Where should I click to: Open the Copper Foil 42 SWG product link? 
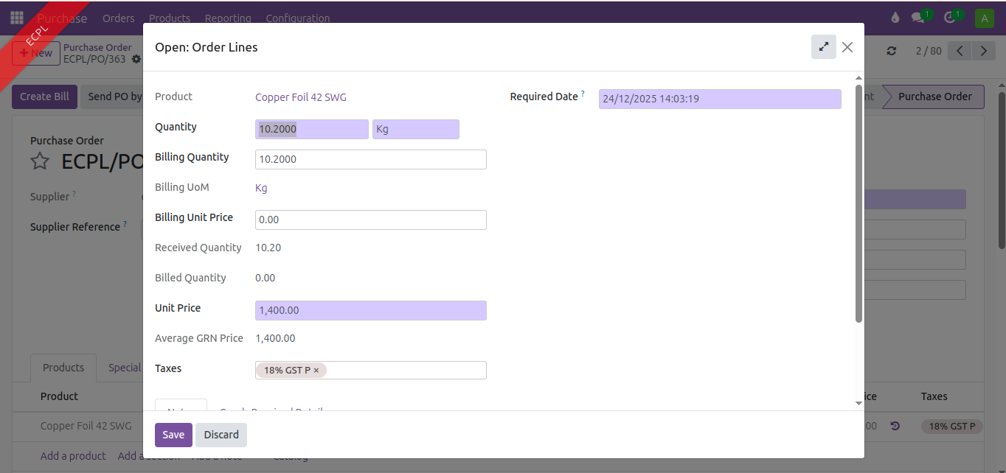(300, 97)
